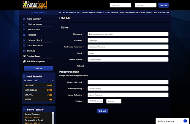Select the BOLIVIA result row
190x124 pixels.
tap(39, 95)
